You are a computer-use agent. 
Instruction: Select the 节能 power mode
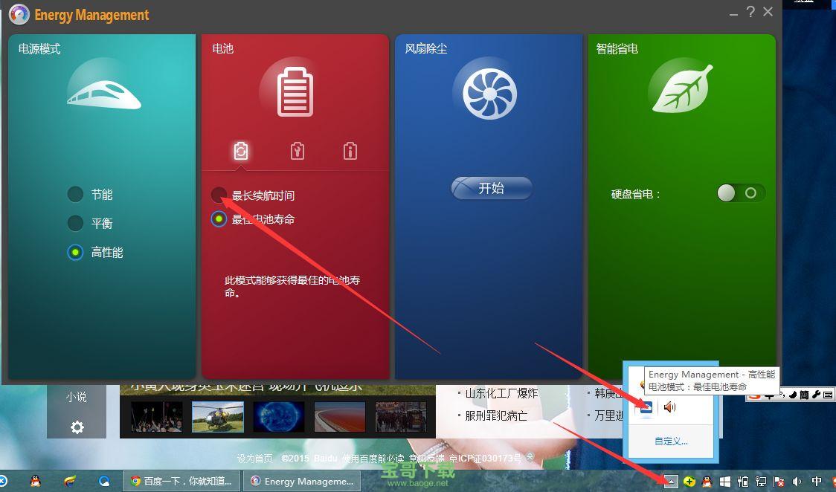point(74,194)
